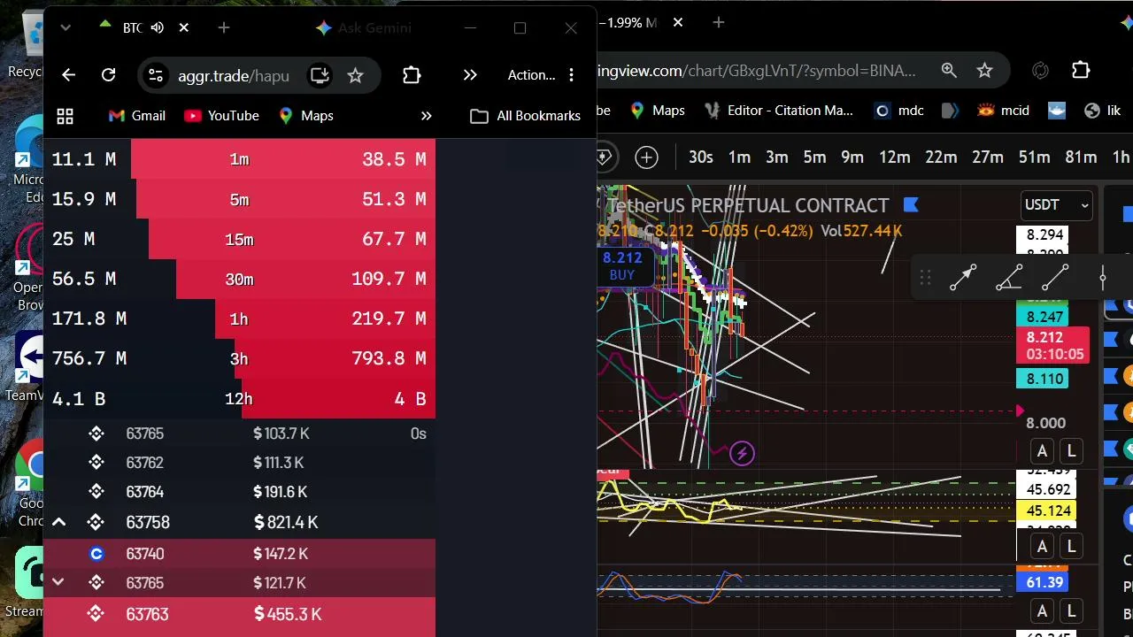Click the purple lightning icon on chart

click(x=742, y=454)
